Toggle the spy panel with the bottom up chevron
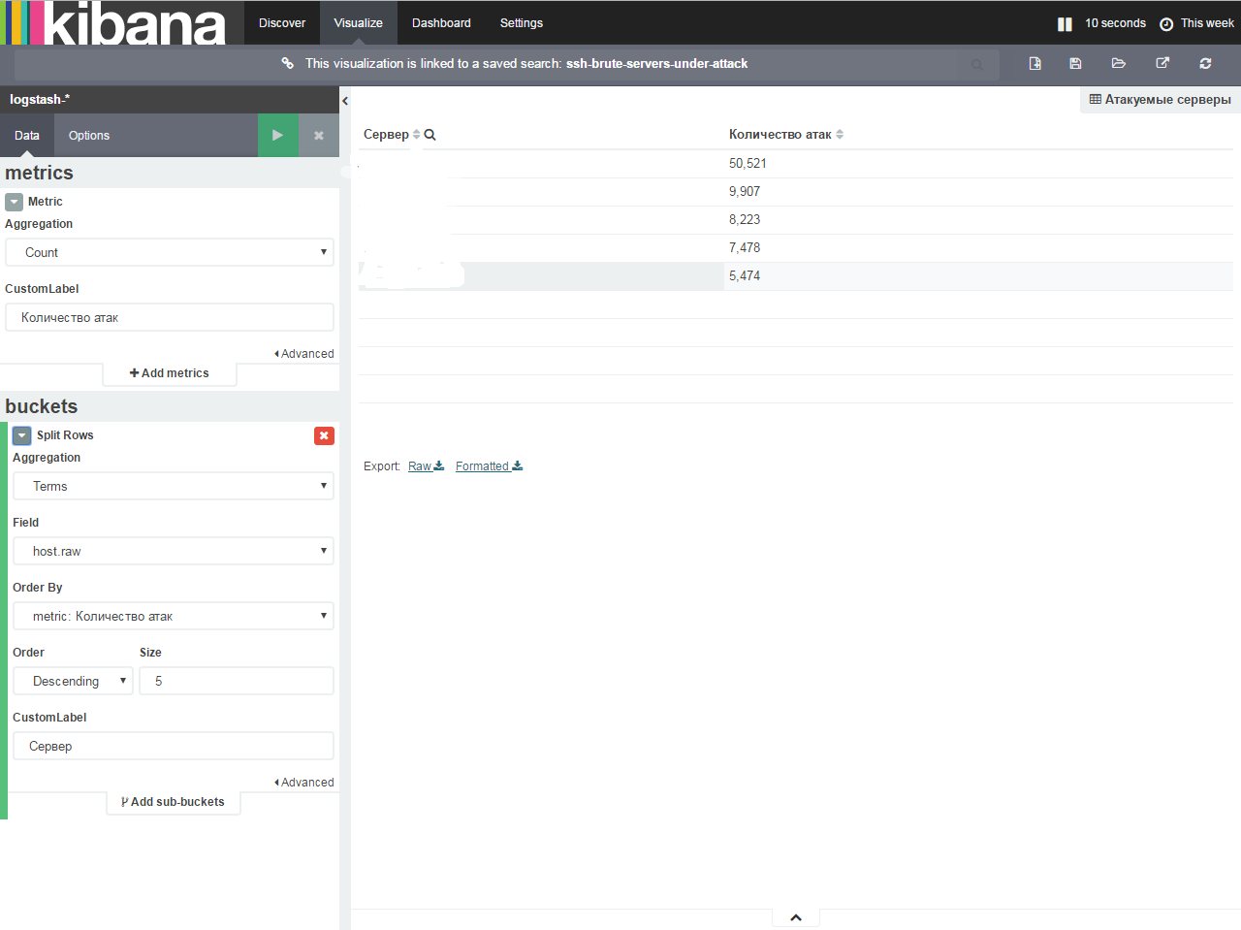Screen dimensions: 1241x930 tap(796, 918)
